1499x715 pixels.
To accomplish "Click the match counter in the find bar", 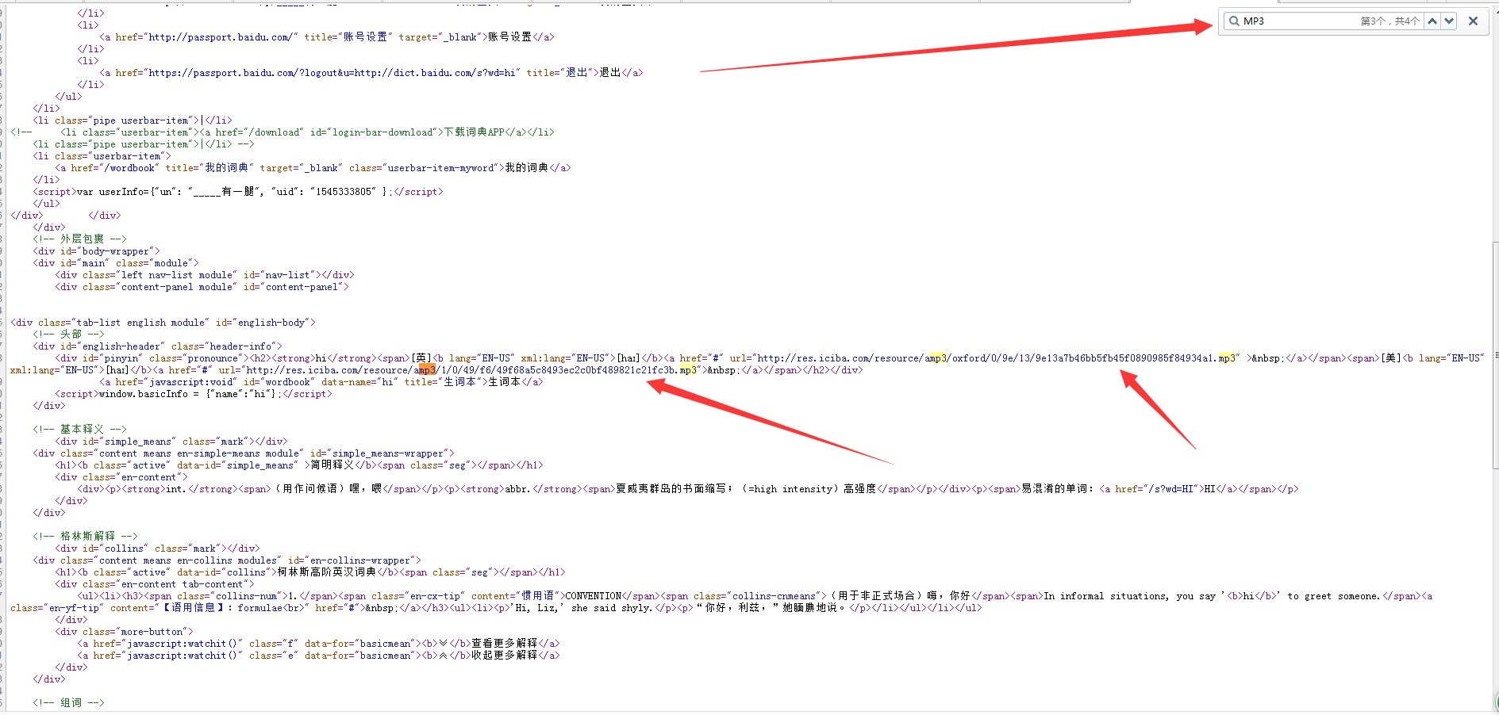I will pos(1389,21).
